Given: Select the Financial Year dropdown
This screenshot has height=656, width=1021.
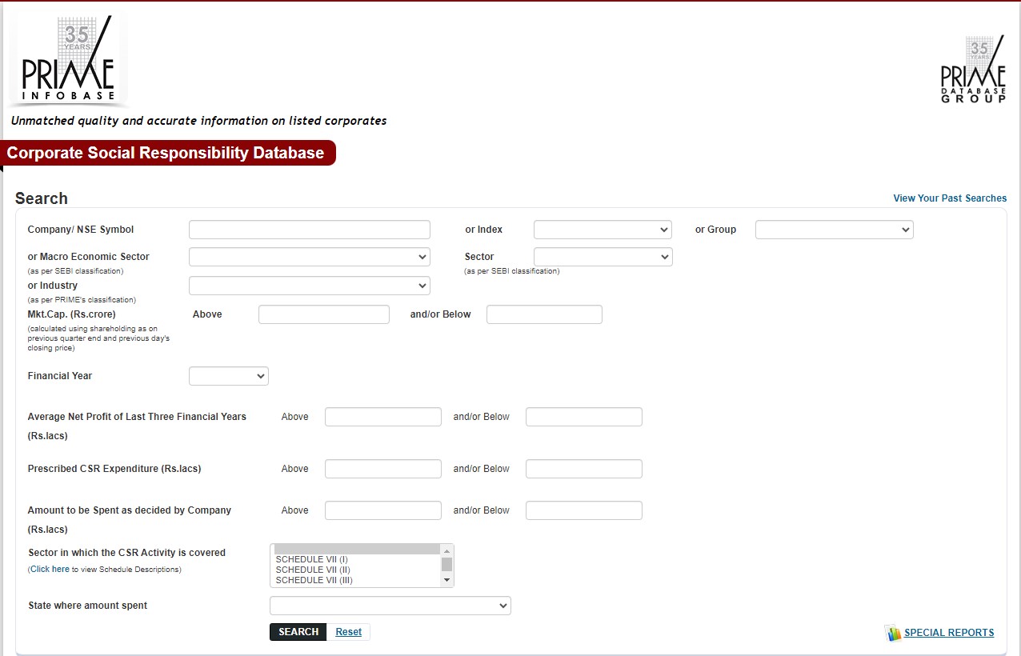Looking at the screenshot, I should click(x=228, y=376).
